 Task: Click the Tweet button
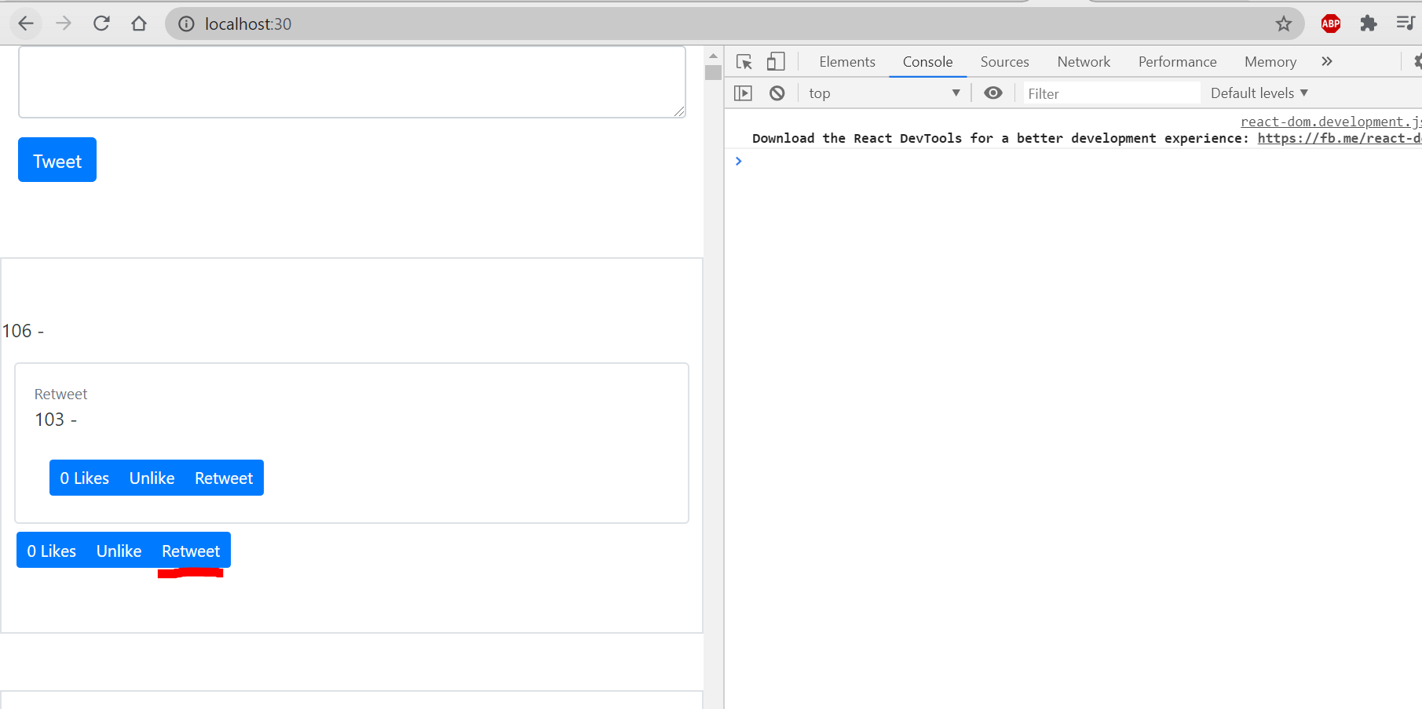coord(57,160)
